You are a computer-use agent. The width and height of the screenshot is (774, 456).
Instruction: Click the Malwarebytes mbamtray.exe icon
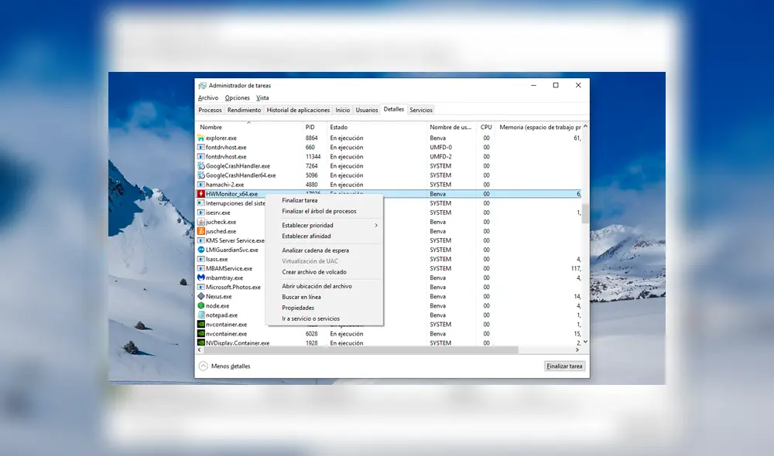(x=200, y=277)
